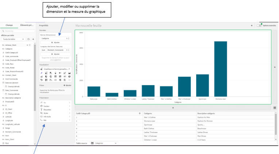The height and width of the screenshot is (154, 279).
Task: Click the refresh fields icon
Action: point(28,39)
